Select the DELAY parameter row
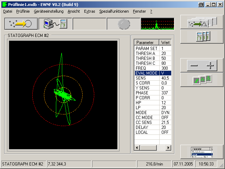The height and width of the screenshot is (169, 225). 153,127
